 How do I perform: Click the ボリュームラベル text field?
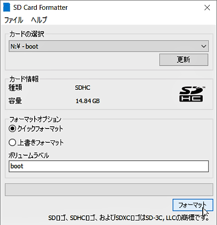108,166
